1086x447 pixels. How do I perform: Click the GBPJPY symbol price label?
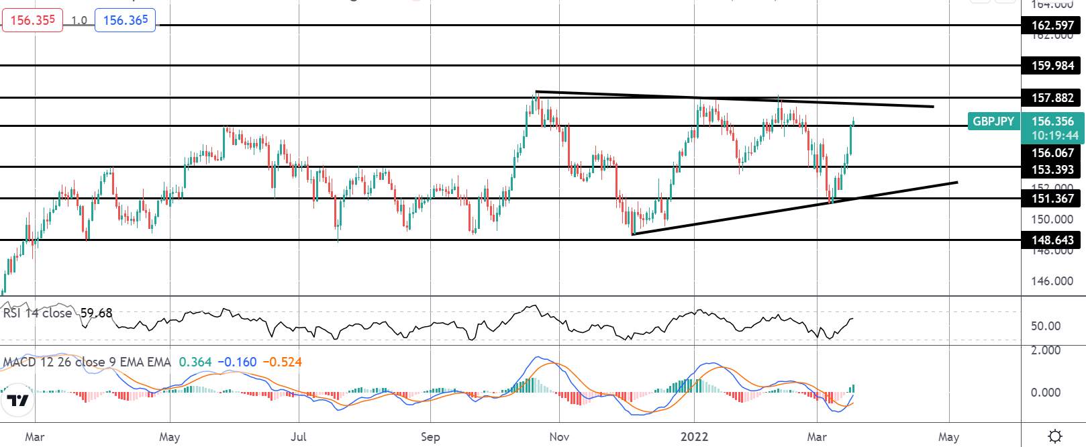coord(993,121)
